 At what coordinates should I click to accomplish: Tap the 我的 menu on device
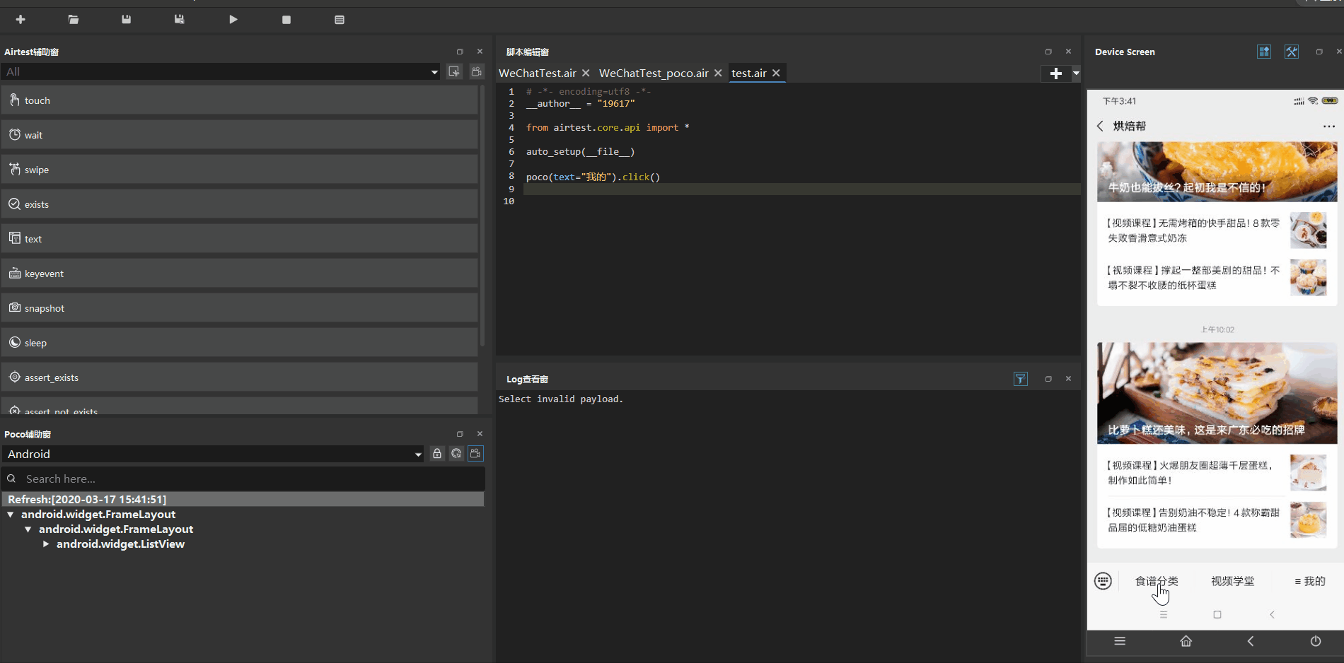tap(1310, 581)
